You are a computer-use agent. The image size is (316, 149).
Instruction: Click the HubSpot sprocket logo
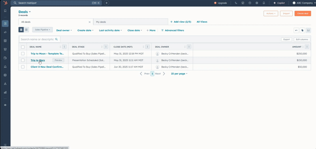[x=5, y=3]
